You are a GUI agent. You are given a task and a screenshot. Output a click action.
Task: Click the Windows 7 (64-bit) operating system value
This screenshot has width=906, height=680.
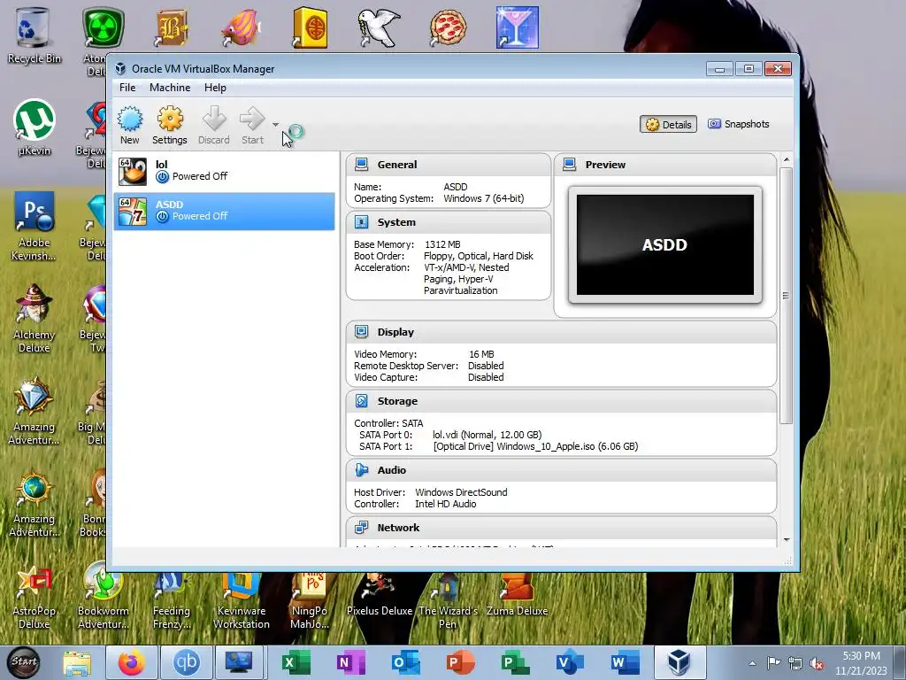(x=484, y=198)
